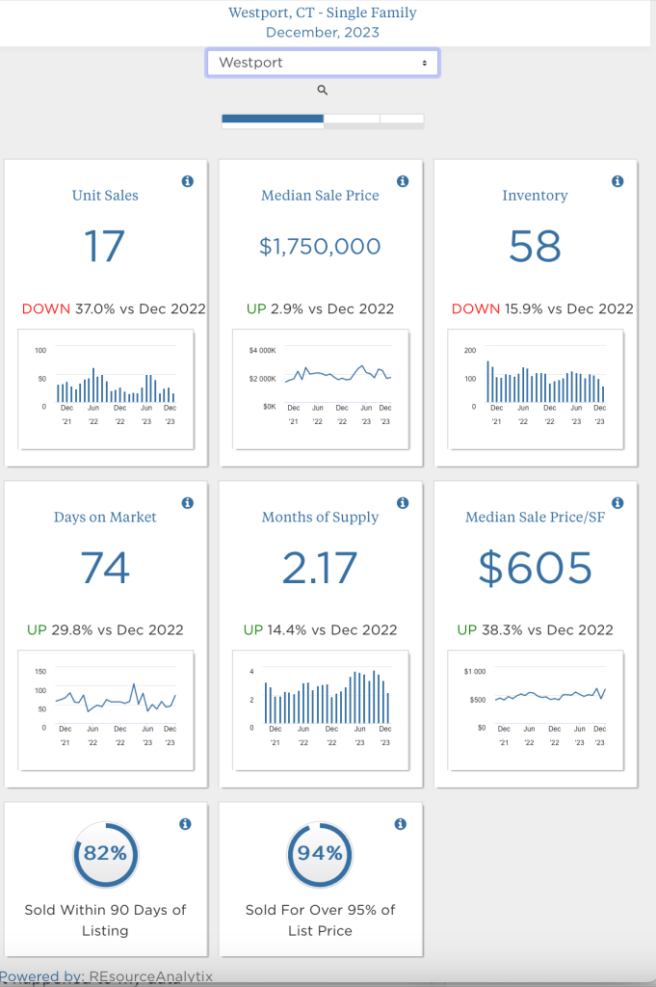Open the Westport town dropdown
This screenshot has width=656, height=987.
[323, 63]
